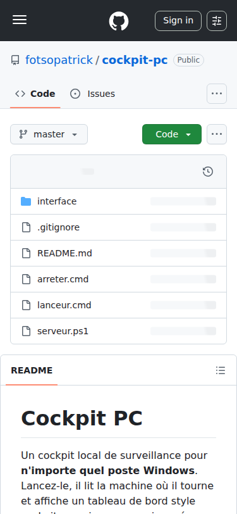Go to GitHub homepage via Octocat logo
The width and height of the screenshot is (237, 514).
coord(119,21)
